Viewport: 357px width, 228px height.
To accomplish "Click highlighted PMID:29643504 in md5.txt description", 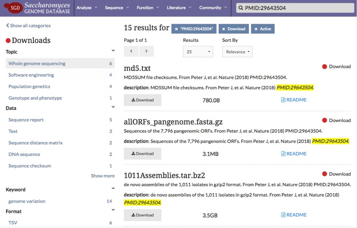I will click(295, 88).
